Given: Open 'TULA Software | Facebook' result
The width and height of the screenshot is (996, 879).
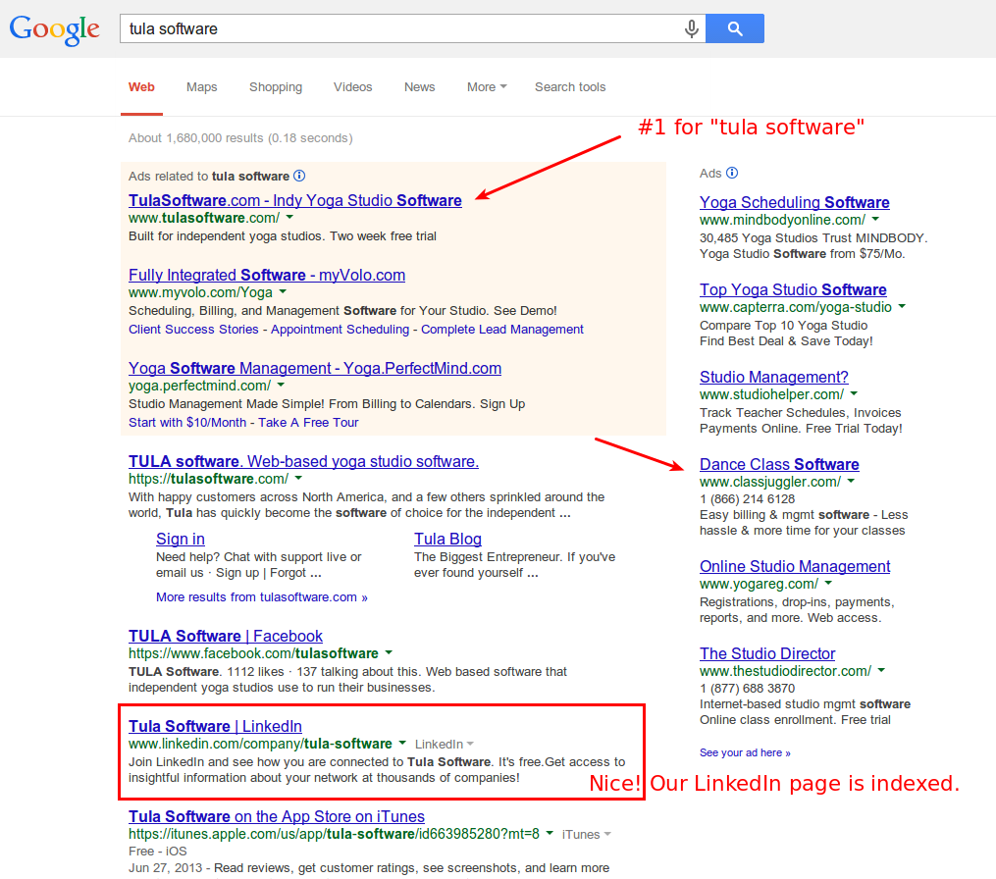Looking at the screenshot, I should (x=226, y=637).
